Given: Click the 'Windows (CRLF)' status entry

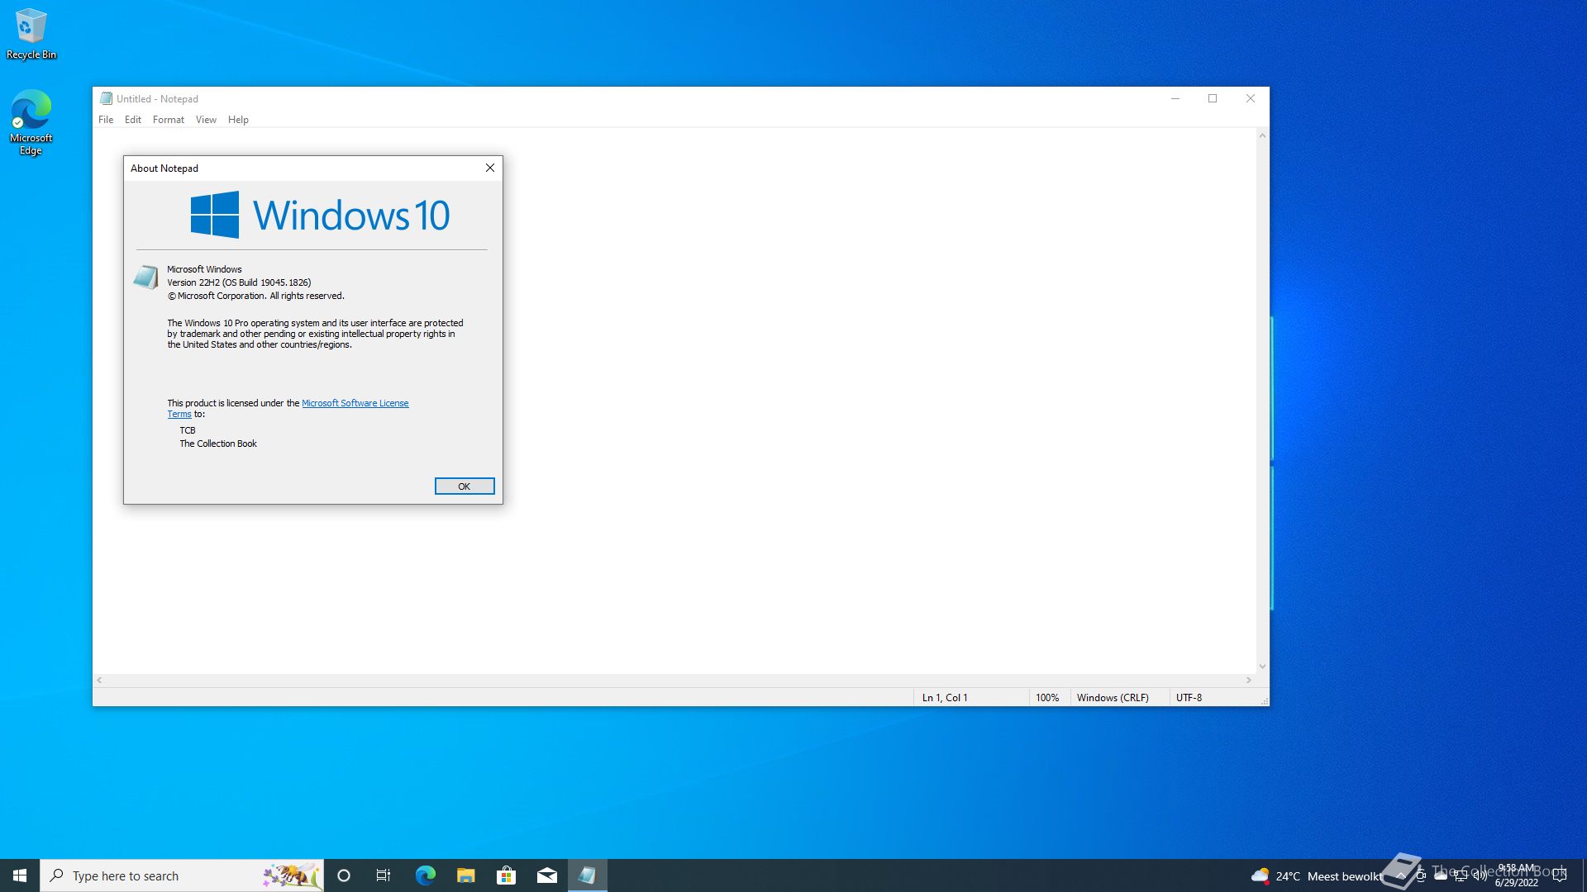Looking at the screenshot, I should click(1113, 698).
